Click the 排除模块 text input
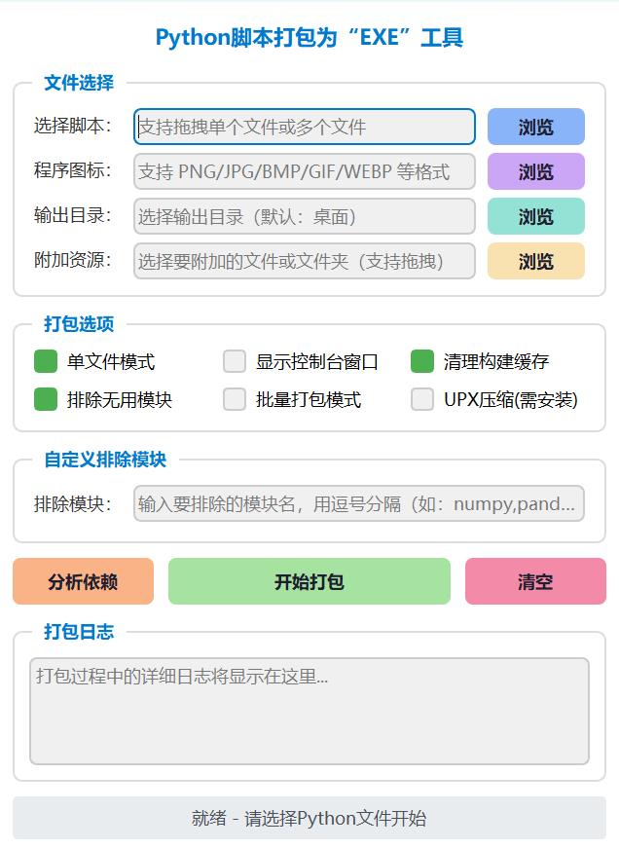The image size is (619, 848). click(358, 503)
